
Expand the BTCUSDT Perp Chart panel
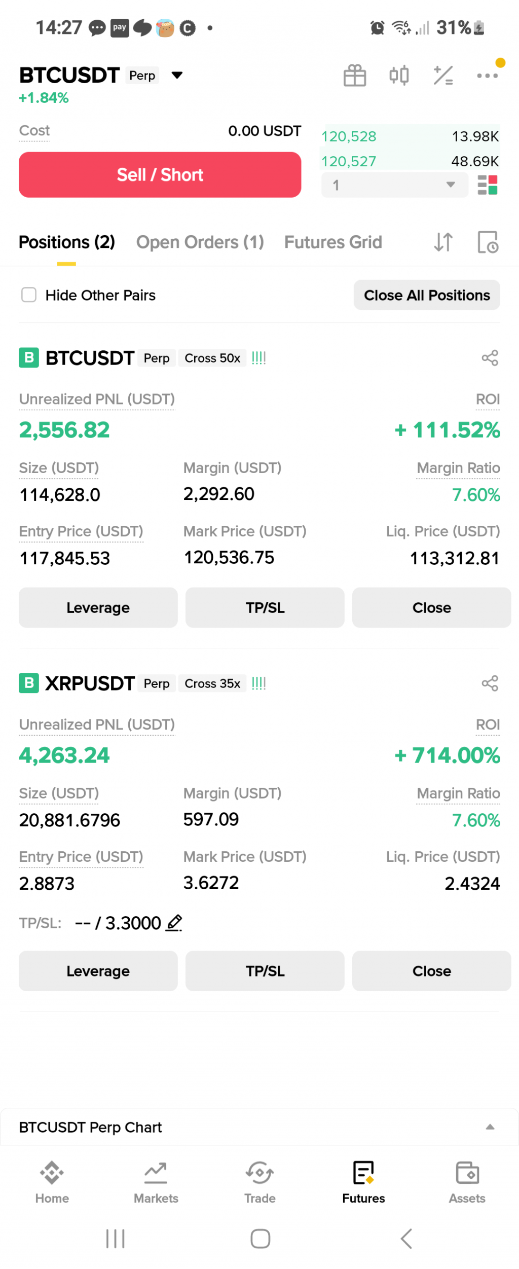(x=490, y=1127)
